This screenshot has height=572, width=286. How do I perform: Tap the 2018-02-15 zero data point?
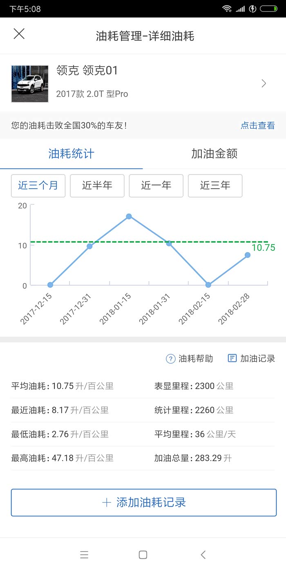coord(208,285)
